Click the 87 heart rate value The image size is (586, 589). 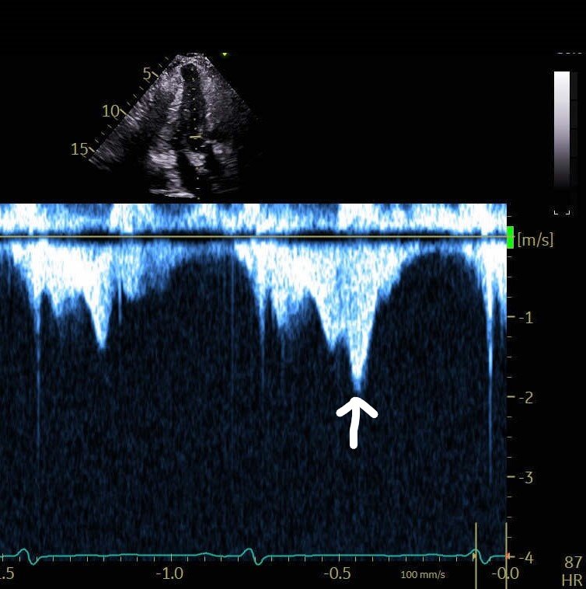[x=574, y=563]
